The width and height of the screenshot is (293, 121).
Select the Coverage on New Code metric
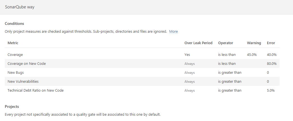click(x=27, y=64)
